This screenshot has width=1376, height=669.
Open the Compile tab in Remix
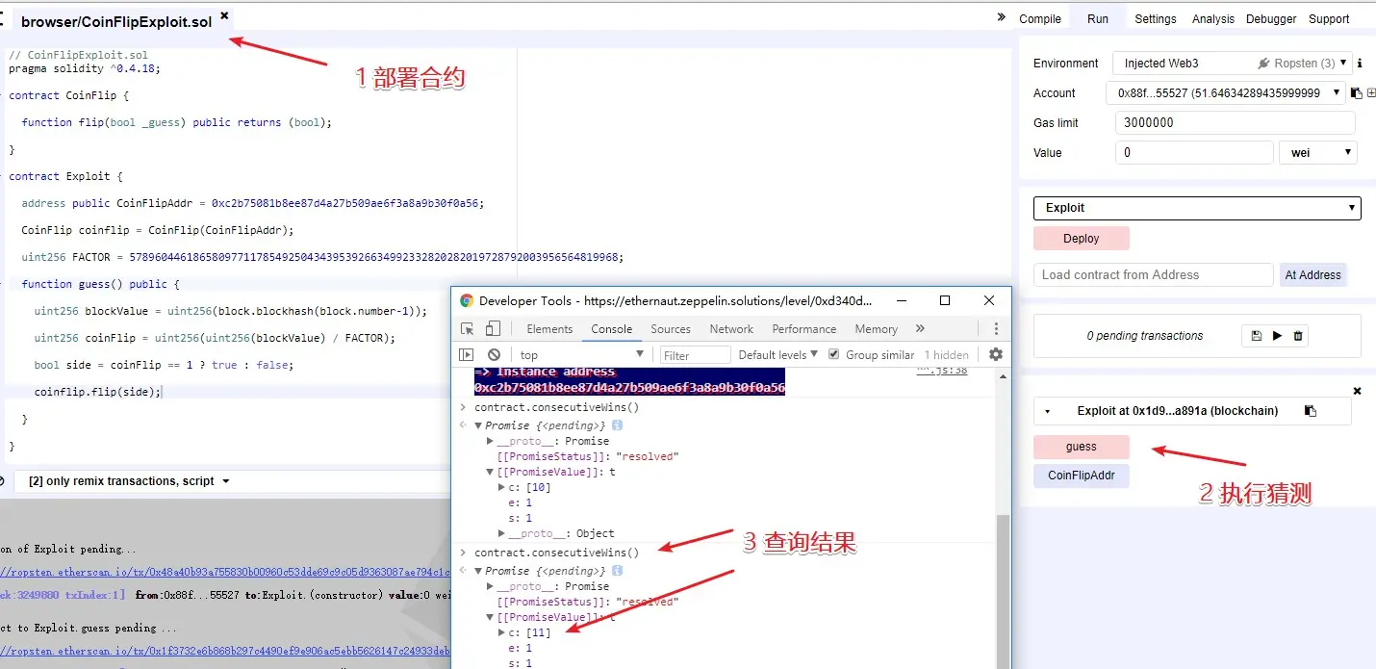pyautogui.click(x=1040, y=19)
